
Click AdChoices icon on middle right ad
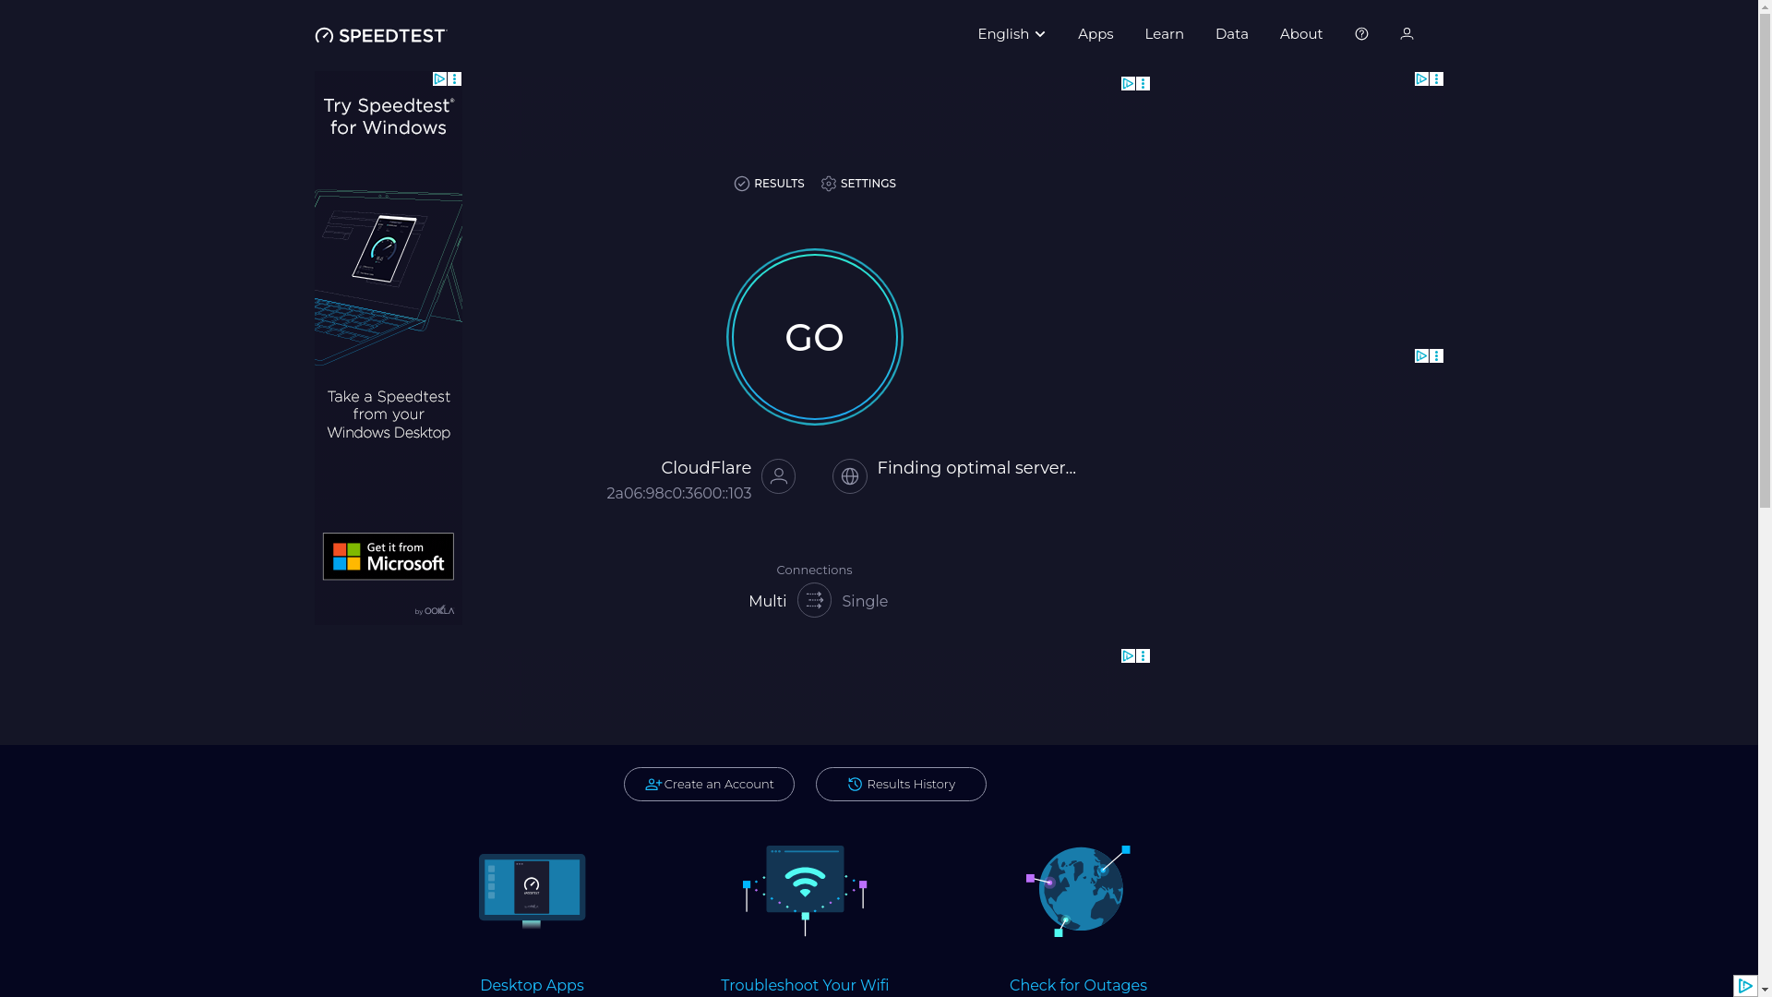pos(1421,356)
